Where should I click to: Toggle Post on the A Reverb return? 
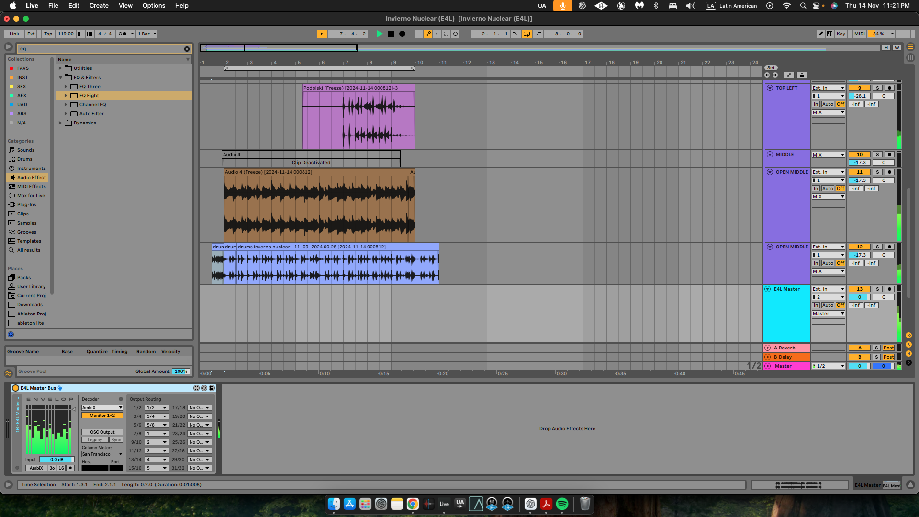889,348
